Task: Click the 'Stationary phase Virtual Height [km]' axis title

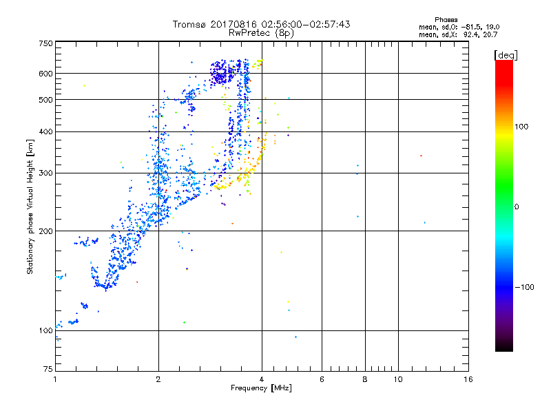Action: tap(30, 206)
